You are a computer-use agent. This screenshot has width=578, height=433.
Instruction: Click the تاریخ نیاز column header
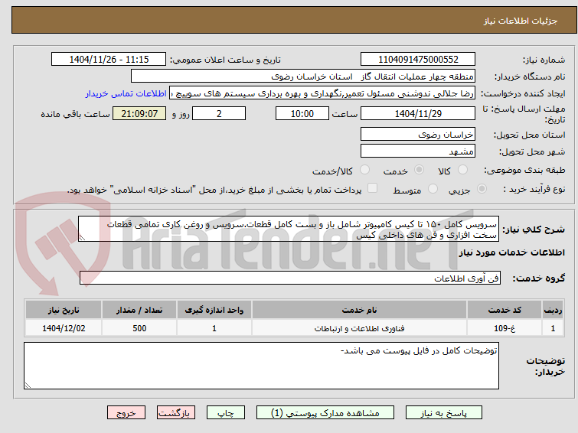coord(64,310)
